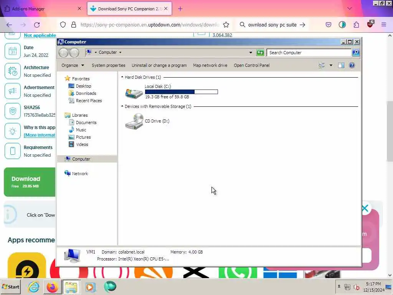The height and width of the screenshot is (295, 393).
Task: Click Map network drive
Action: coord(210,65)
